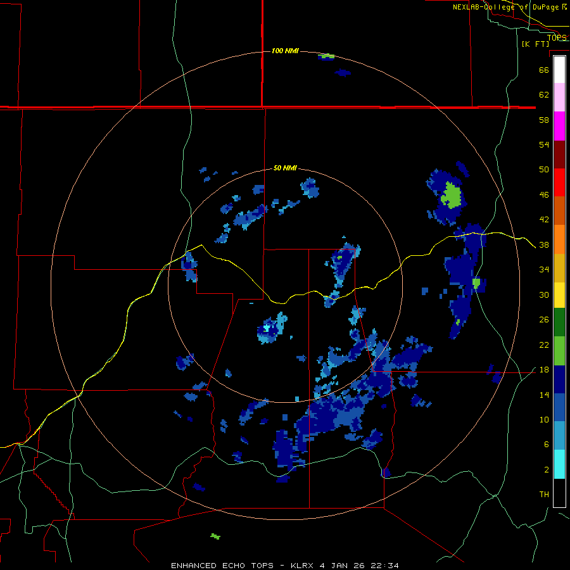The image size is (570, 570).
Task: Click the 22 value on legend scale
Action: click(544, 345)
